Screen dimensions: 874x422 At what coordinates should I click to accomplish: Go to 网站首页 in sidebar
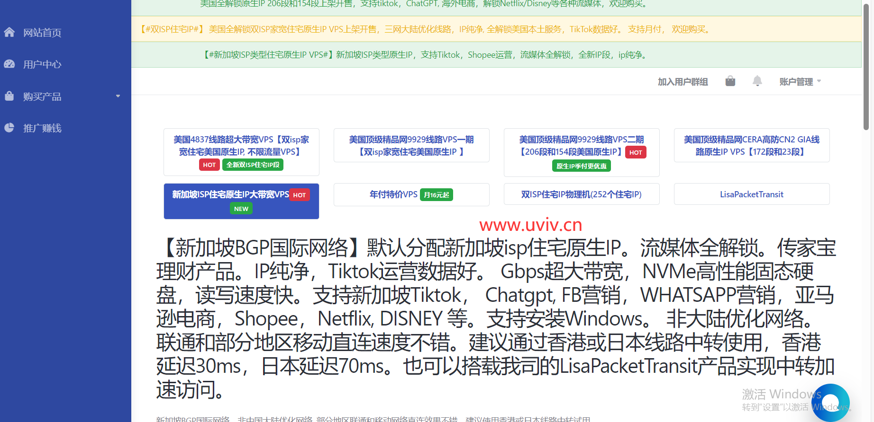point(42,33)
